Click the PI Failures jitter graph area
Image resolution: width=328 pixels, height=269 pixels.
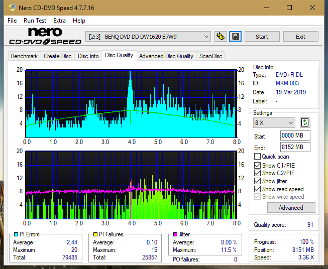click(131, 185)
